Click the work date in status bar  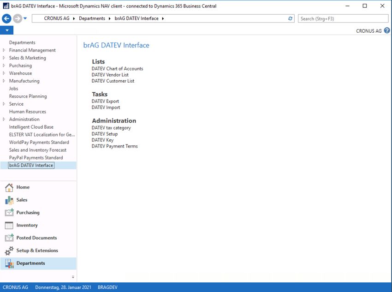tap(63, 287)
